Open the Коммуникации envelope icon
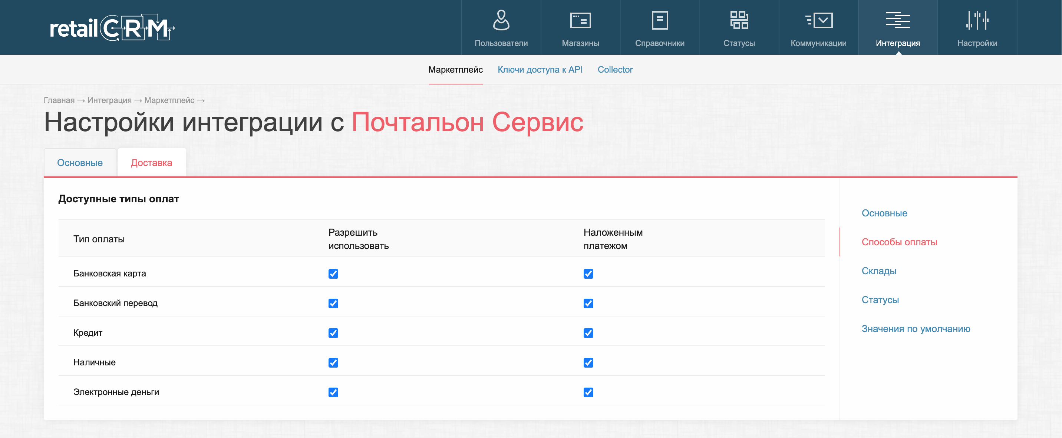1062x438 pixels. coord(818,20)
